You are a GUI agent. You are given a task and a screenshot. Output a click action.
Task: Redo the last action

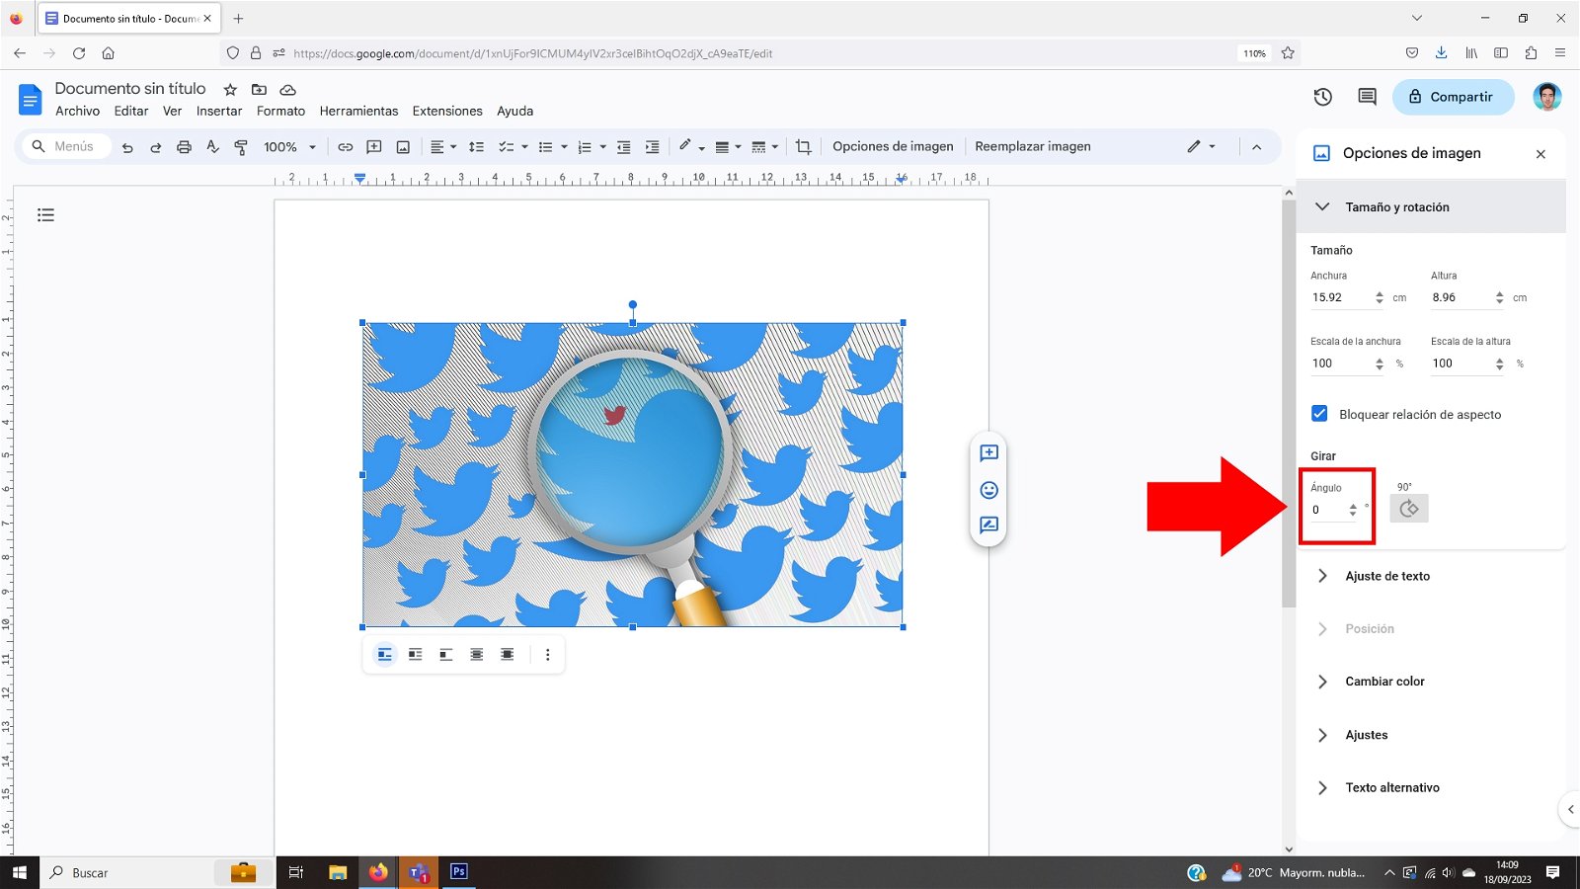[x=155, y=147]
